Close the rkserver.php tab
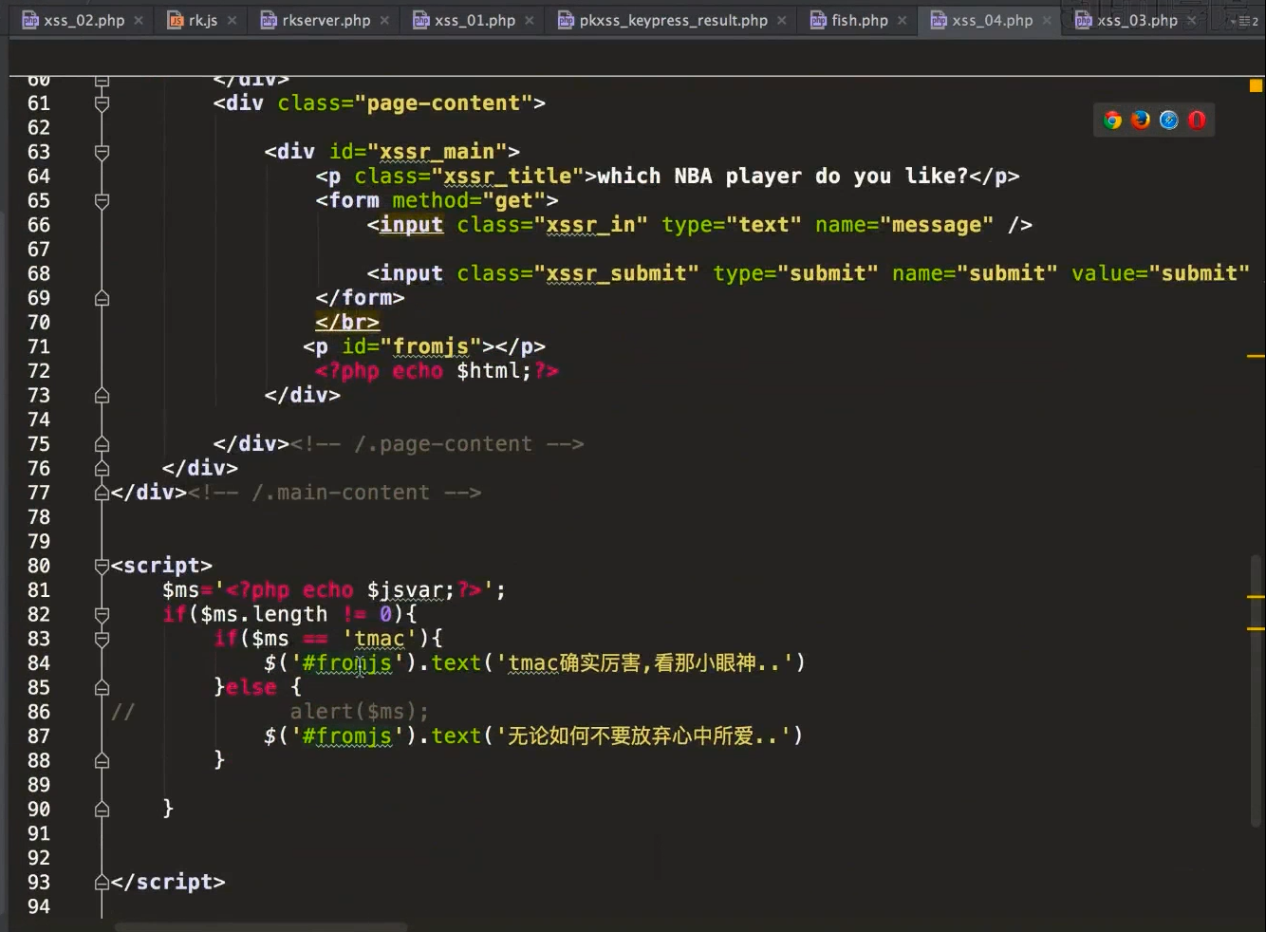Screen dimensions: 1266x932 (384, 20)
